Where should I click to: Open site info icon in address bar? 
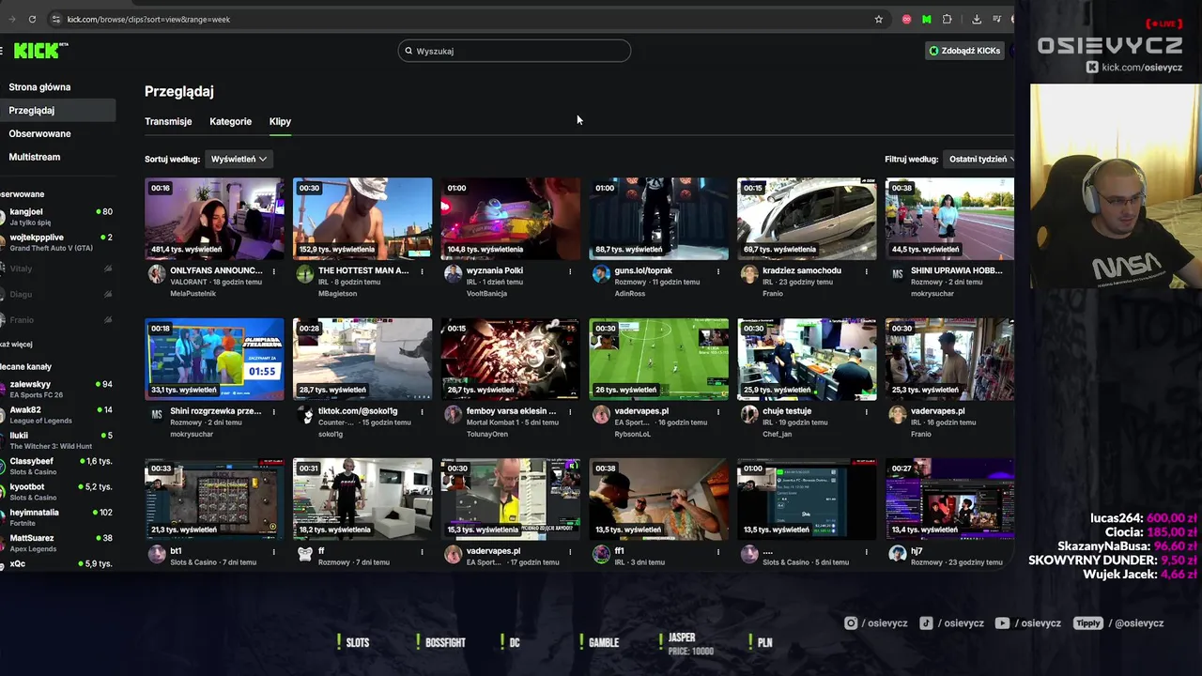[56, 19]
